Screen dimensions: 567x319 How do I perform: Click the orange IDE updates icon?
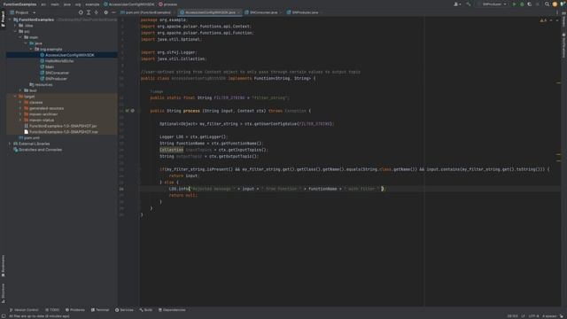point(555,4)
